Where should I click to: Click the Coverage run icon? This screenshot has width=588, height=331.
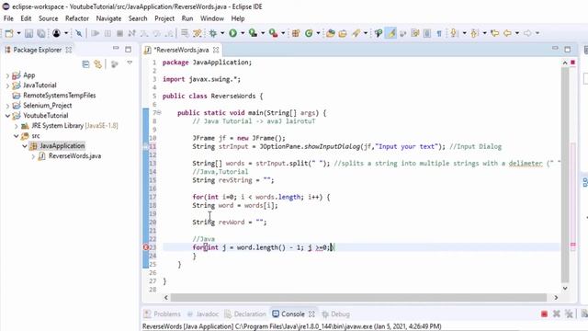click(x=254, y=33)
